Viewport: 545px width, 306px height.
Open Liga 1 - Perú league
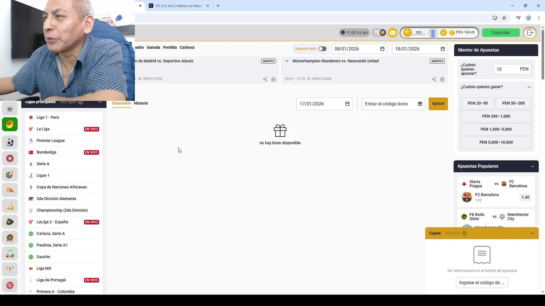pos(64,117)
